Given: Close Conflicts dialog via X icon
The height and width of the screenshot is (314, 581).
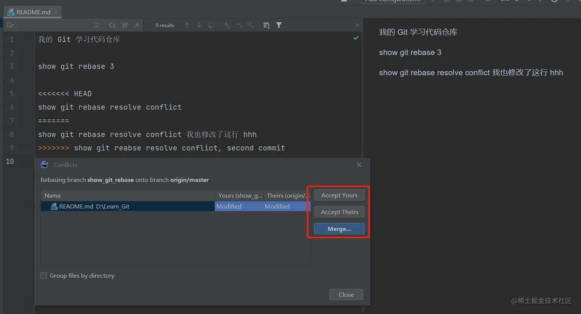Looking at the screenshot, I should (x=359, y=165).
